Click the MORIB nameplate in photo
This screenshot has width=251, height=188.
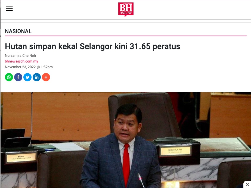coord(21,158)
